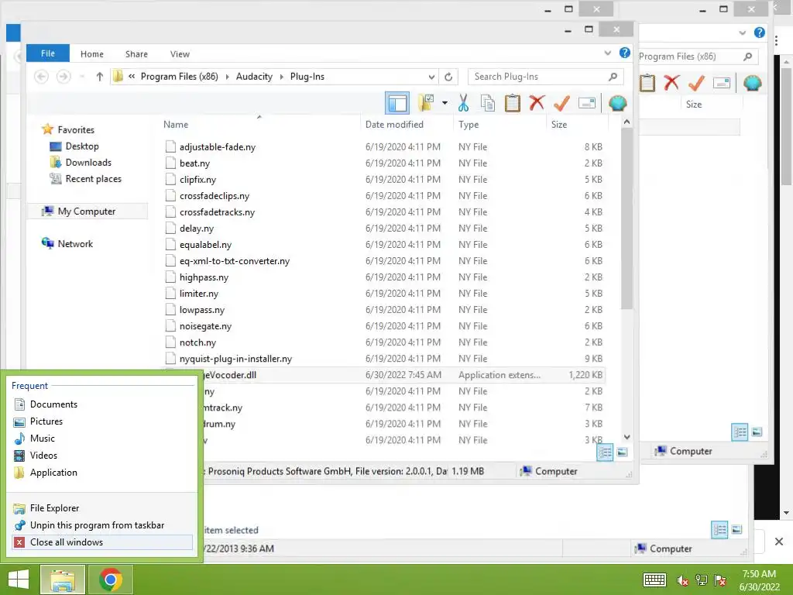Open Documents from the Frequent list

click(101, 404)
